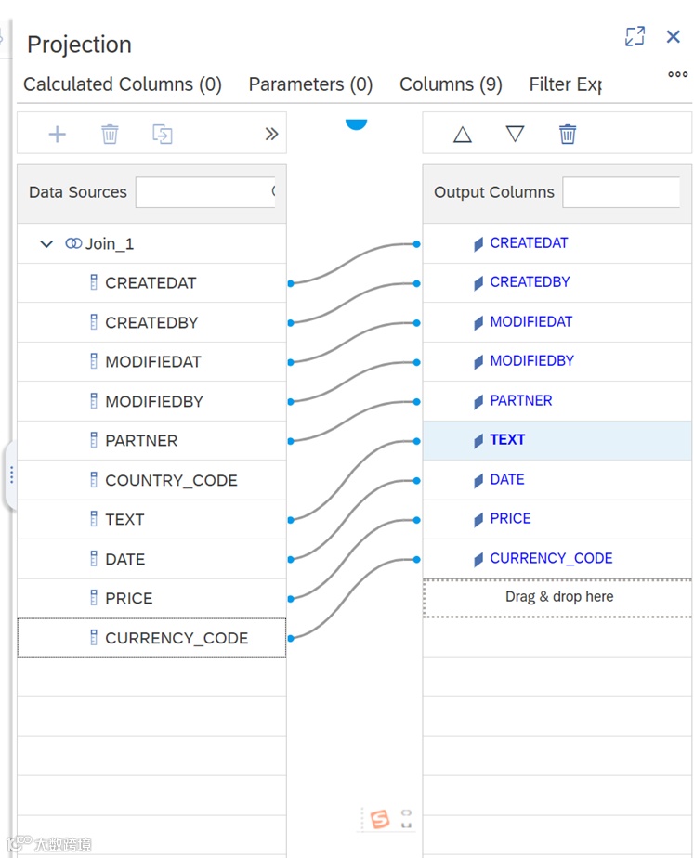Click the Data Sources search field
Screen dimensions: 694x858
[204, 192]
